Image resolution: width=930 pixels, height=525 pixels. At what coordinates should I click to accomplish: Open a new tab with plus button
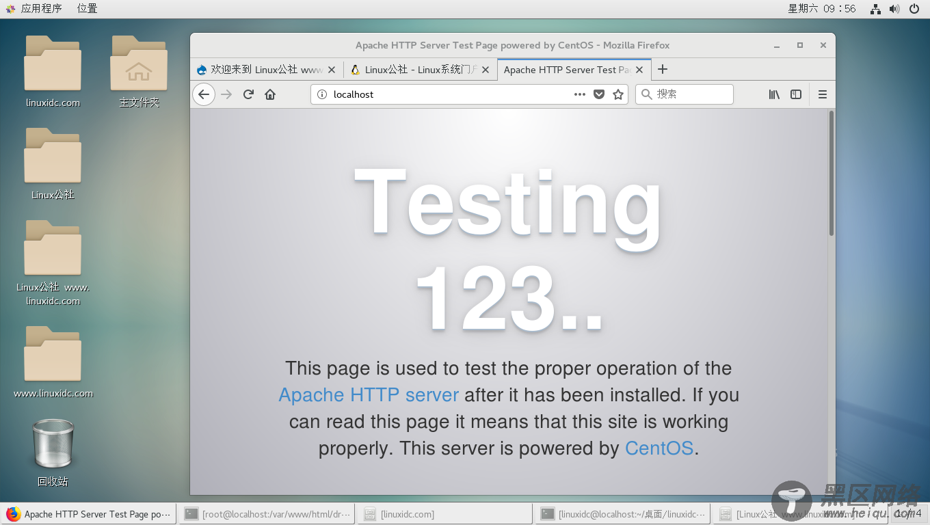coord(662,69)
